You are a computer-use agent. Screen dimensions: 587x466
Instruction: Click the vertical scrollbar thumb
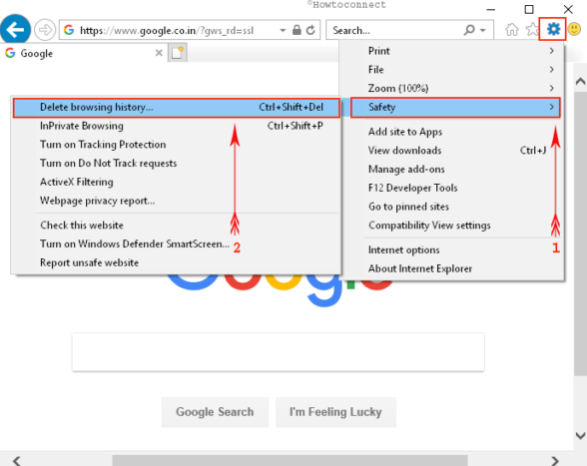[x=580, y=233]
